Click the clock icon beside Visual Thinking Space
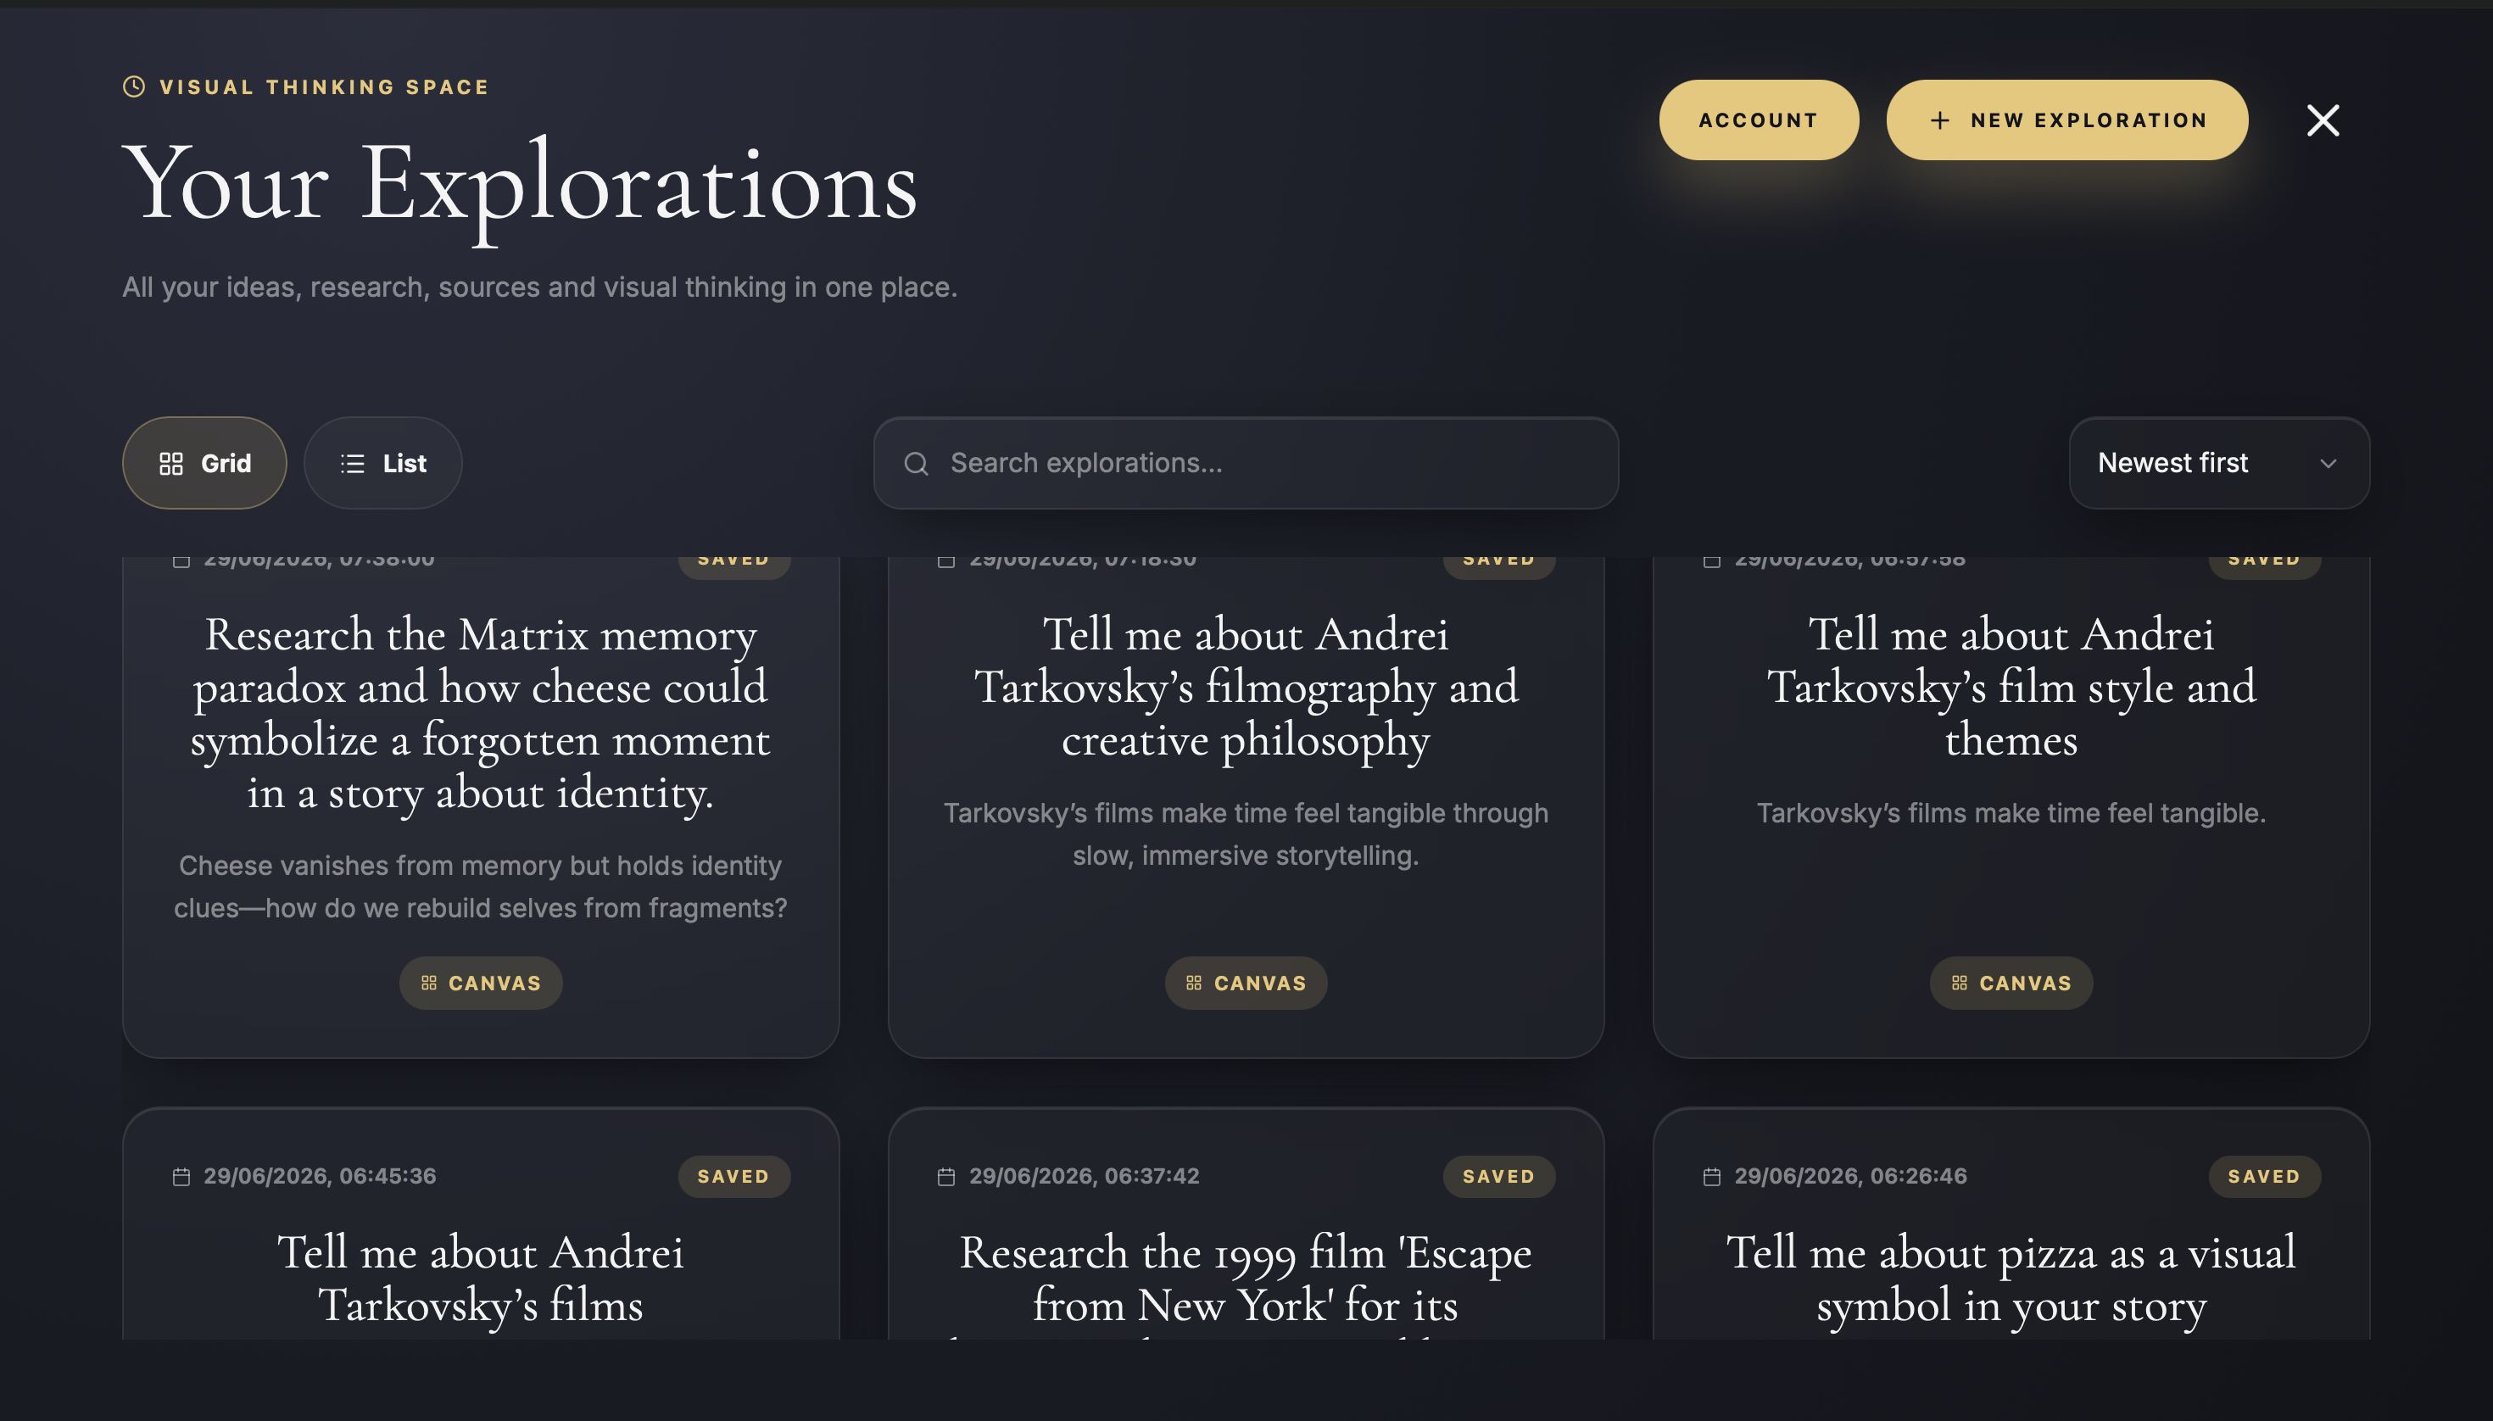The width and height of the screenshot is (2493, 1421). click(134, 86)
